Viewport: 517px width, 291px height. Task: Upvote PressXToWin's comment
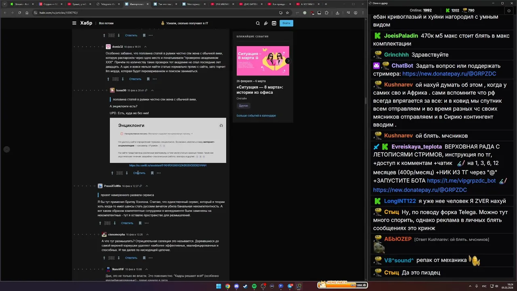[100, 223]
